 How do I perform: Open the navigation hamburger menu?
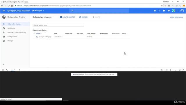[x=4, y=10]
